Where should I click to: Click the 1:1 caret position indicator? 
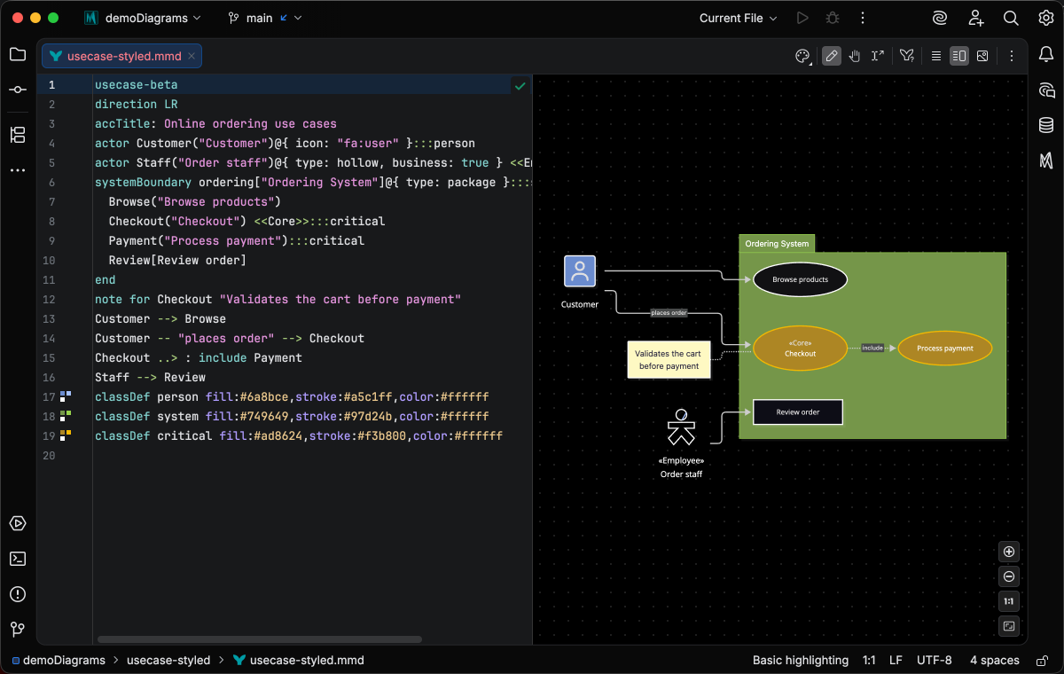[x=869, y=660]
